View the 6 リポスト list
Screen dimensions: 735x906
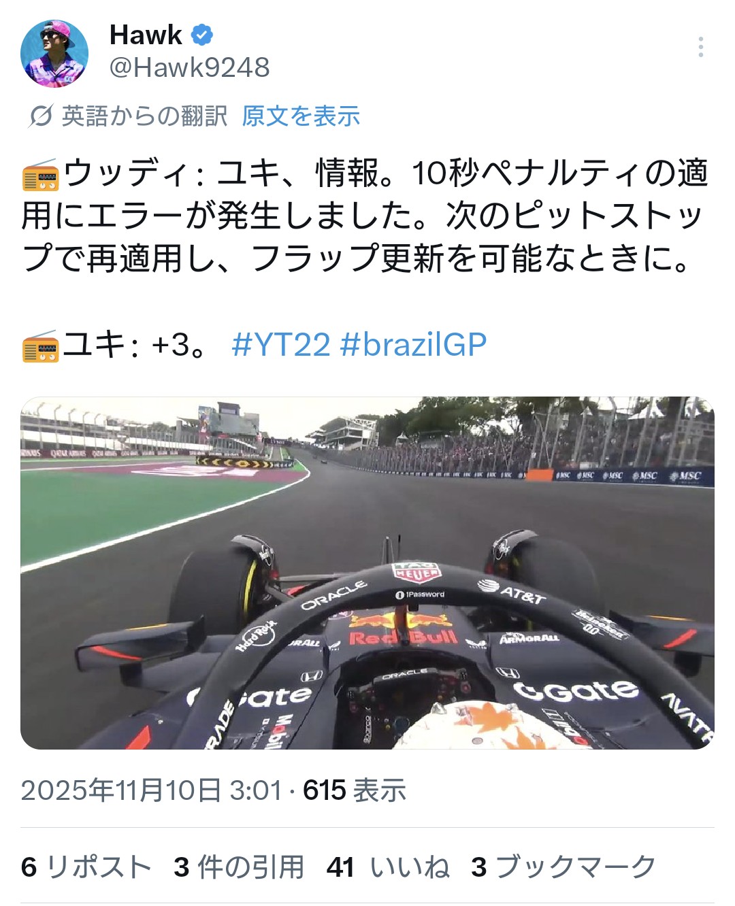pos(86,867)
